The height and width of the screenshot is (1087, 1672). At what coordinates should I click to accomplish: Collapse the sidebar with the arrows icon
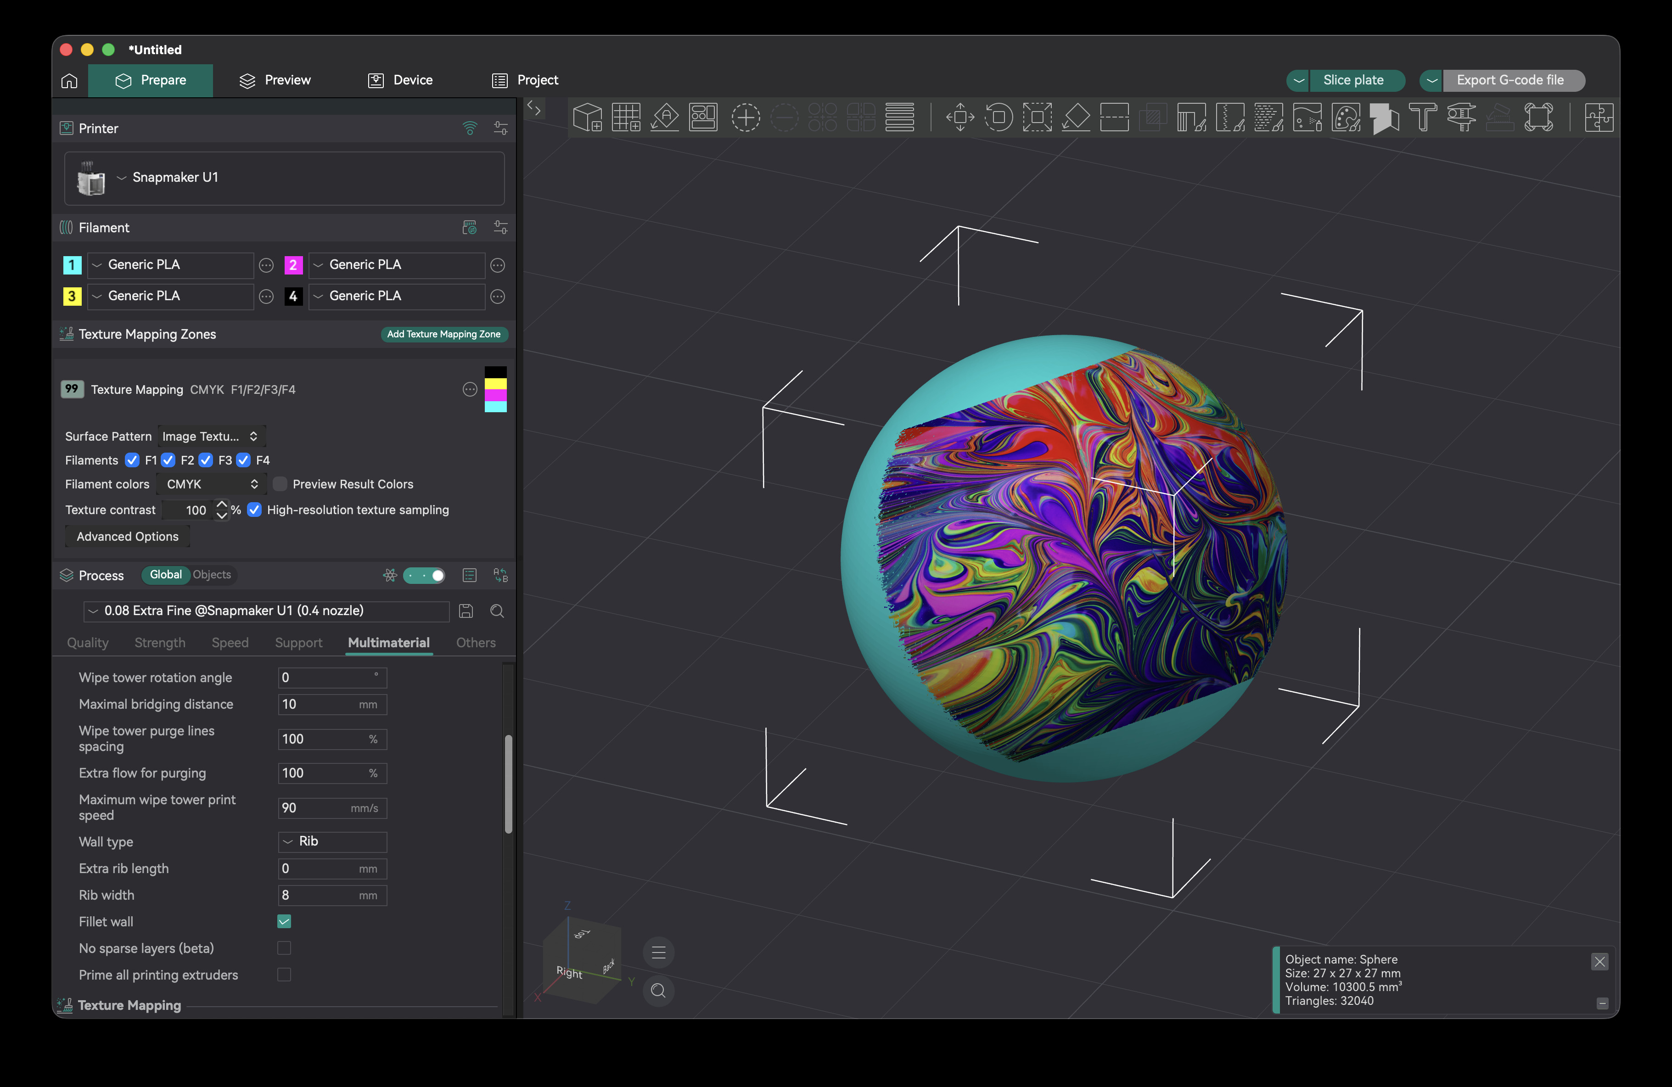point(534,108)
